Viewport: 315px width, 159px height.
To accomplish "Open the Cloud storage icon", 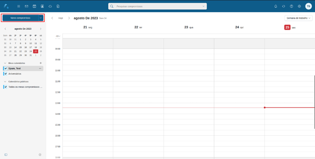I will pyautogui.click(x=50, y=6).
